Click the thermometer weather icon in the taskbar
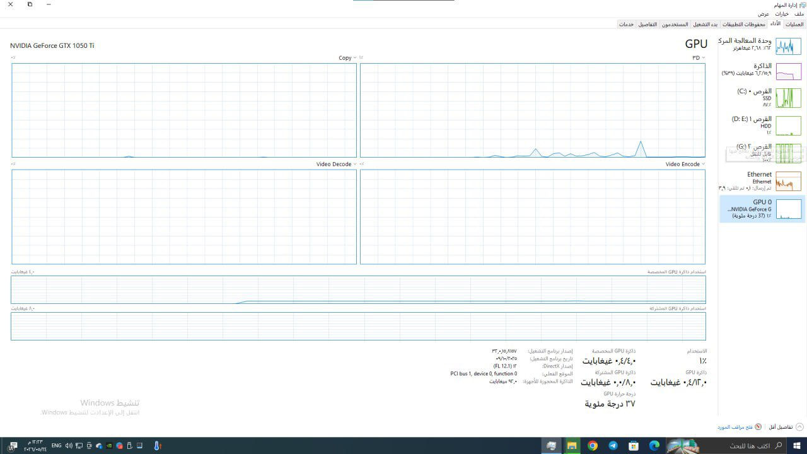 [157, 446]
